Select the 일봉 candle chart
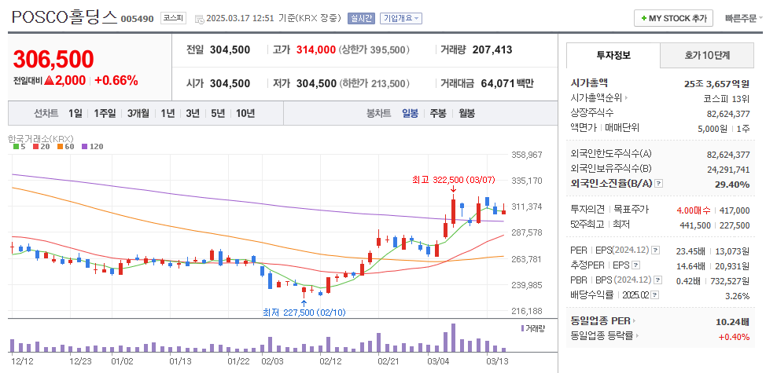The width and height of the screenshot is (766, 373). [410, 114]
